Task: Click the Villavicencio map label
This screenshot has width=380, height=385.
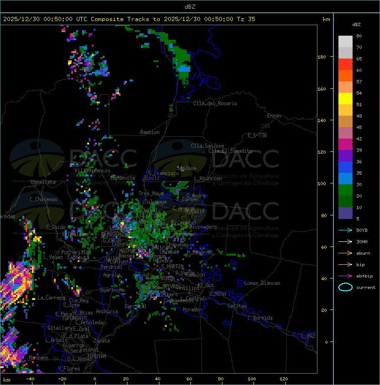Action: [92, 171]
